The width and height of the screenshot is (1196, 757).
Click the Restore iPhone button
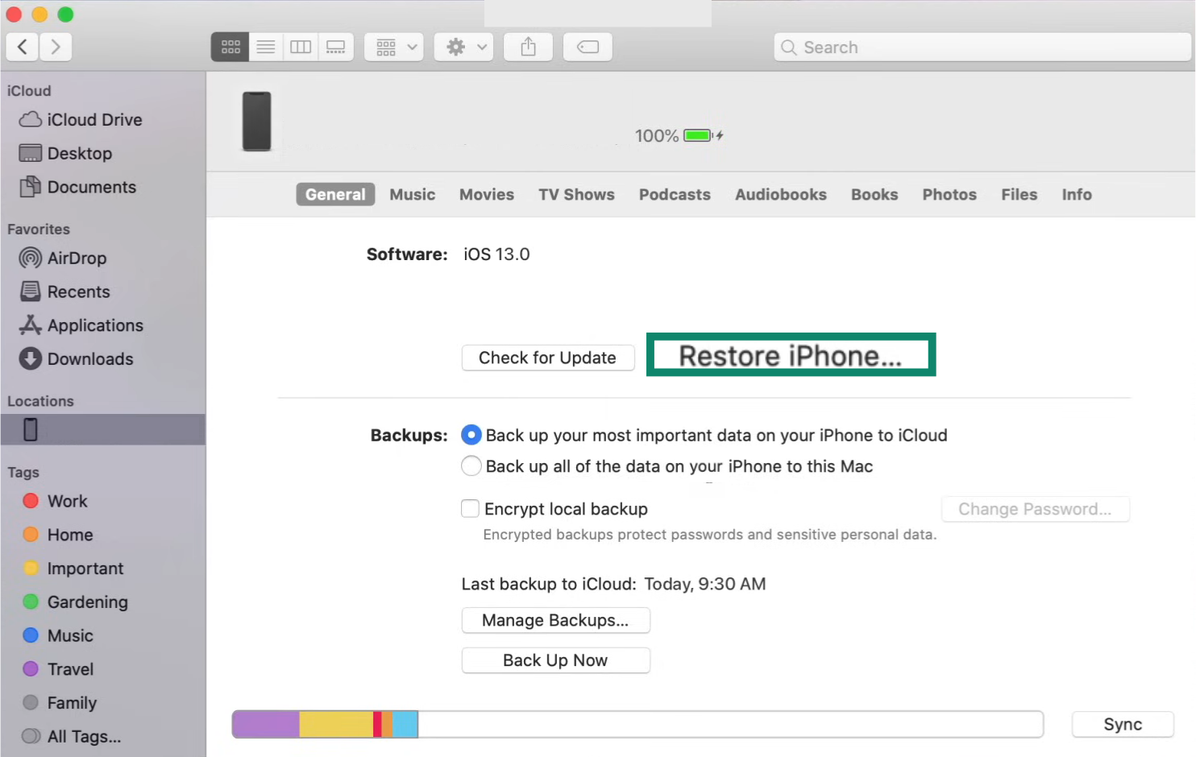(791, 355)
